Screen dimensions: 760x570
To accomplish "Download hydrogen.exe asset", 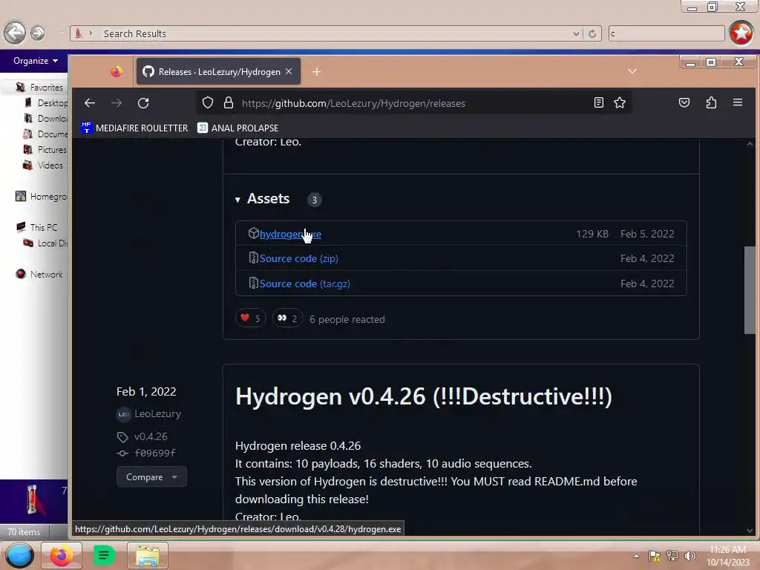I will [x=290, y=234].
